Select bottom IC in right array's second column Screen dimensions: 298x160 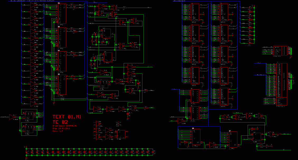point(224,97)
